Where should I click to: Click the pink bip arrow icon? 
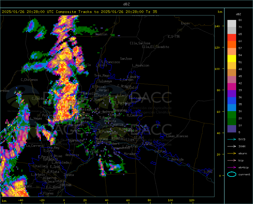pyautogui.click(x=232, y=161)
